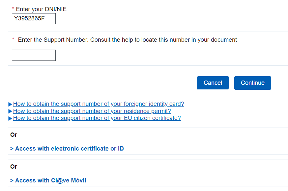Expand the triangle beside EU citizen certificate

pyautogui.click(x=11, y=118)
